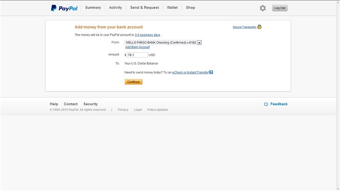Click the PayPal logo

(x=64, y=8)
